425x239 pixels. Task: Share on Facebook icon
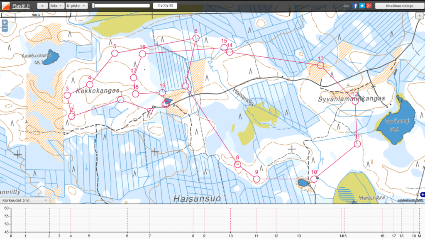pos(355,6)
